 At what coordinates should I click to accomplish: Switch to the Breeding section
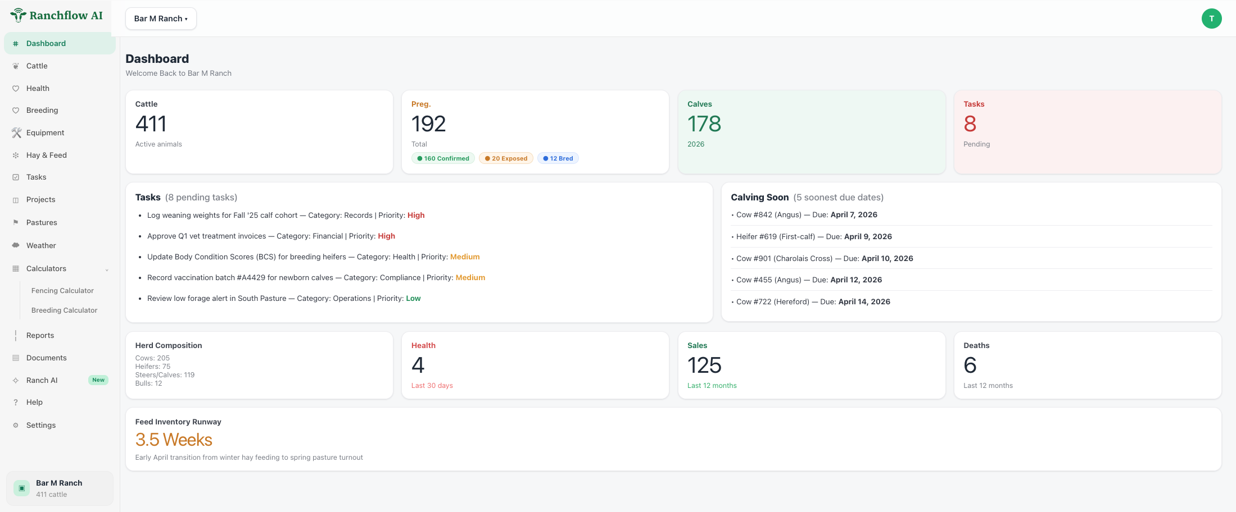[42, 110]
